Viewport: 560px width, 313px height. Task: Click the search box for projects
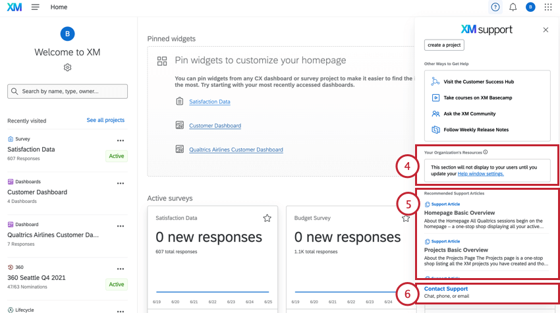(67, 92)
